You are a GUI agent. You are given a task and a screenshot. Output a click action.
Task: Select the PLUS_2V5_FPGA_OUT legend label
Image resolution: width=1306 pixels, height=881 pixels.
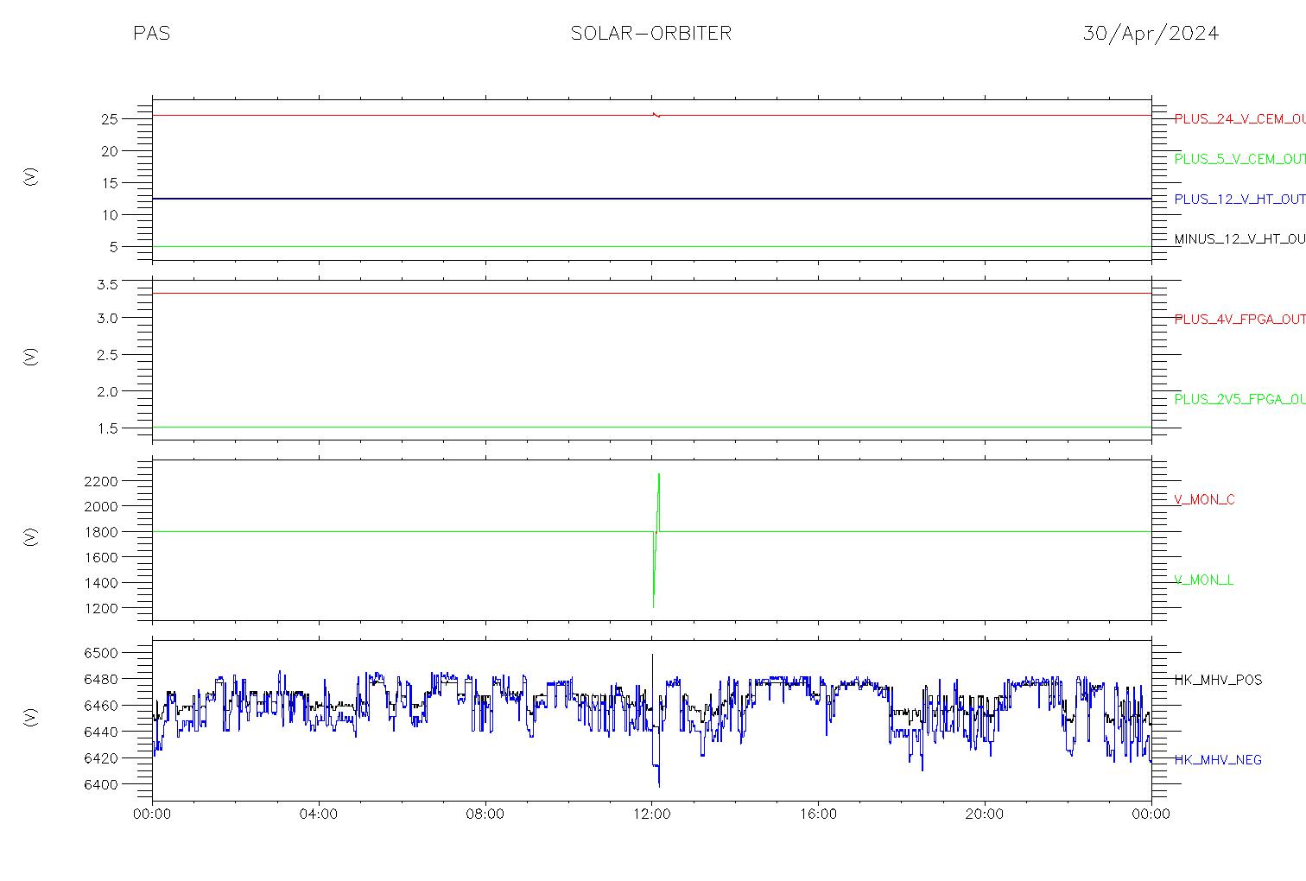[1239, 399]
